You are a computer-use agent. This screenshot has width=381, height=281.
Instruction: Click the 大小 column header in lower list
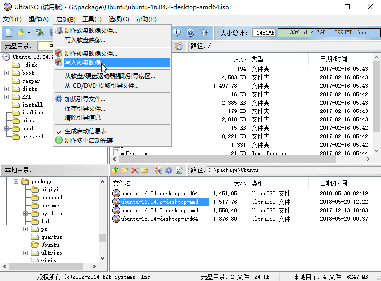pos(229,183)
